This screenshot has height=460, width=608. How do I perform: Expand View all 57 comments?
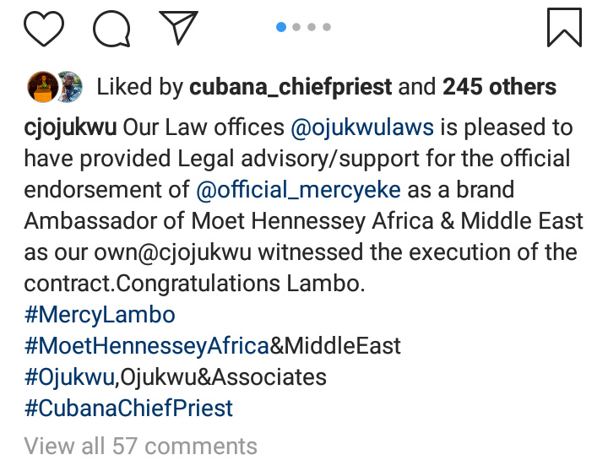140,445
